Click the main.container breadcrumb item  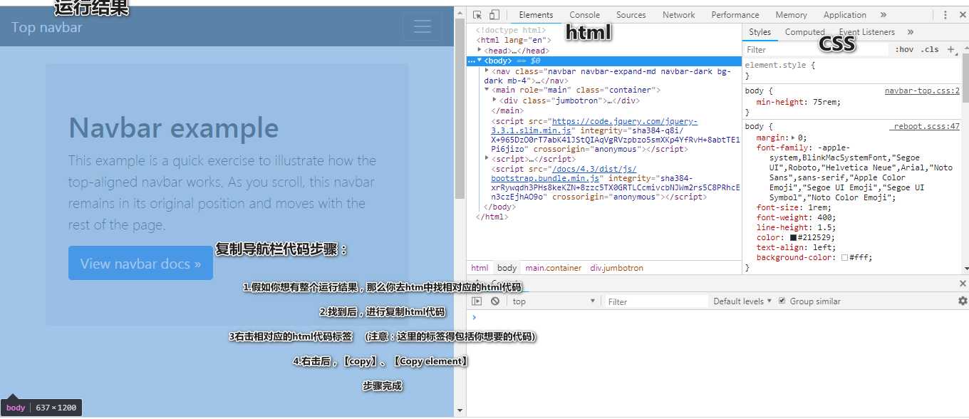click(554, 269)
